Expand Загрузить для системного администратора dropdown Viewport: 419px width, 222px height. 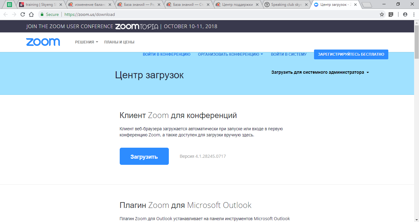(320, 72)
